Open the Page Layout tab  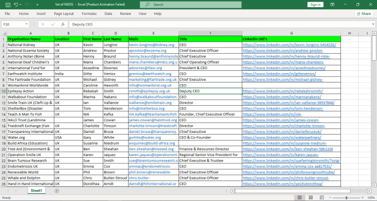(64, 14)
